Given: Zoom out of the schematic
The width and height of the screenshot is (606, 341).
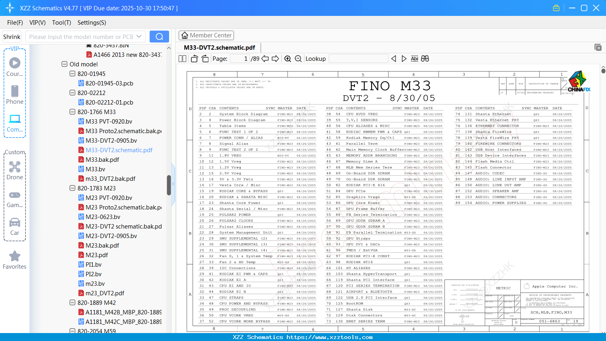Looking at the screenshot, I should pos(298,59).
